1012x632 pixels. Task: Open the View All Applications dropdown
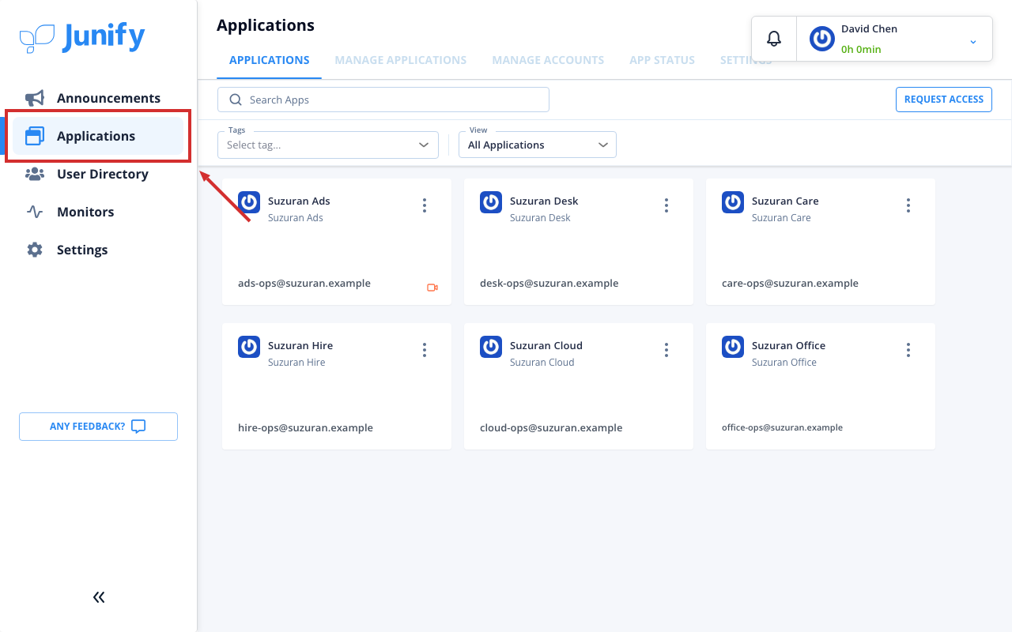(538, 145)
